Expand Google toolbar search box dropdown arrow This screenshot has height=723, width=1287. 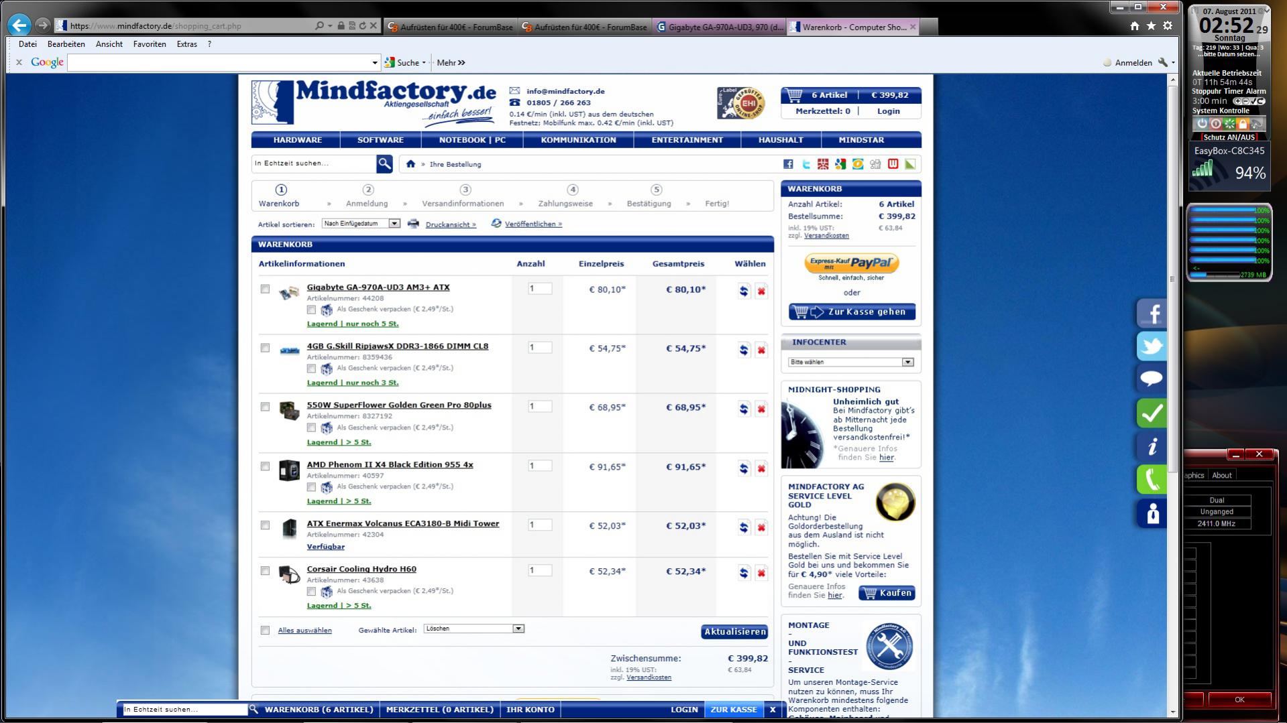(x=375, y=63)
